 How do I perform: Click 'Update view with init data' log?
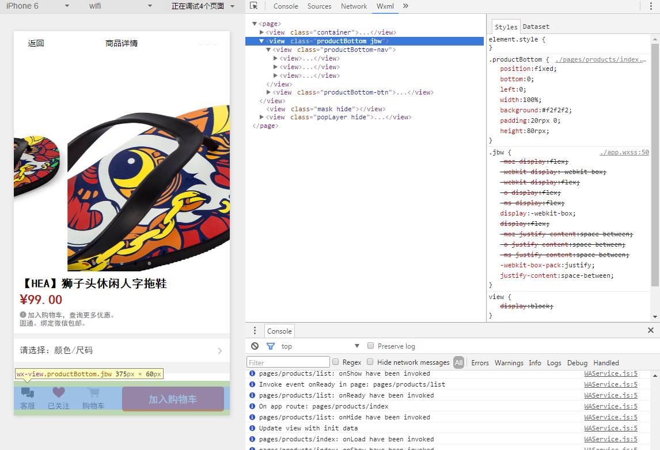tap(308, 428)
